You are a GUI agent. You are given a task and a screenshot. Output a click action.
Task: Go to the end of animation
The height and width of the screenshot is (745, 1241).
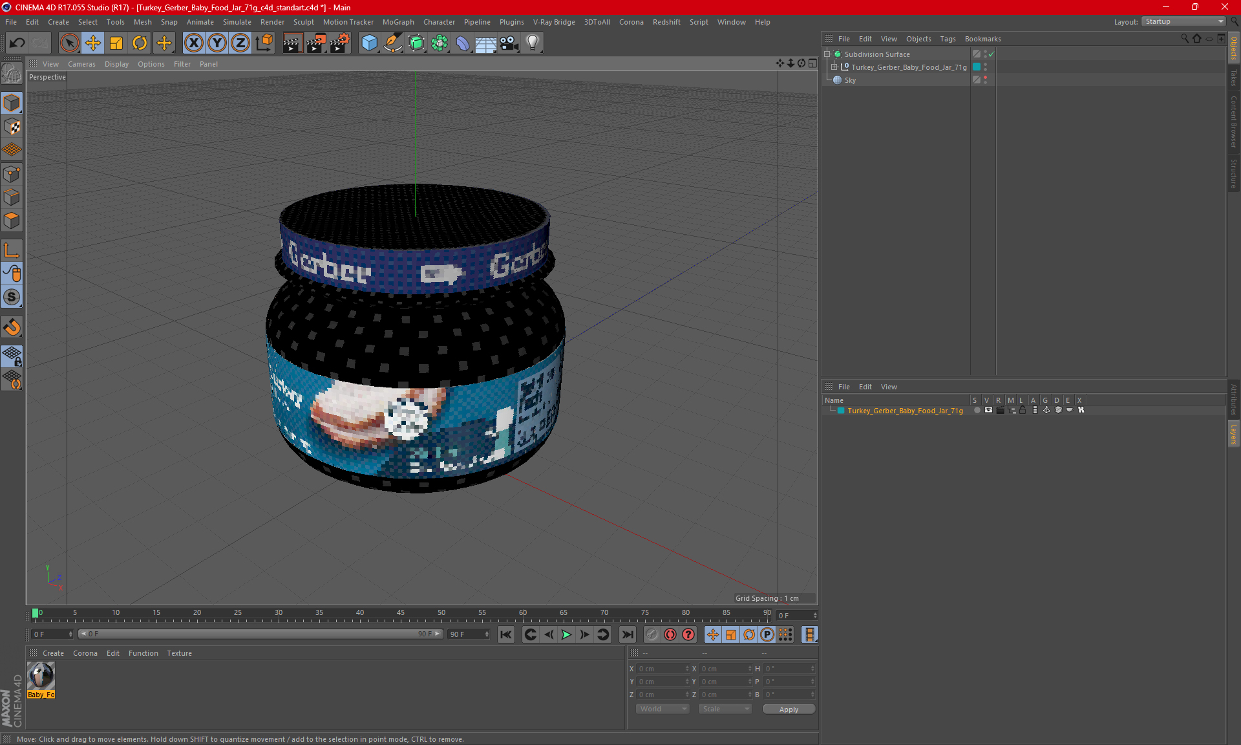point(627,634)
